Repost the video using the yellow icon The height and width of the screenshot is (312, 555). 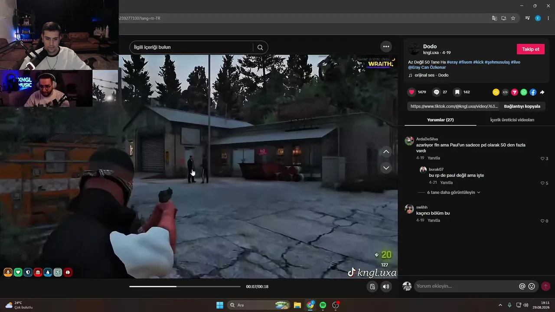coord(496,92)
